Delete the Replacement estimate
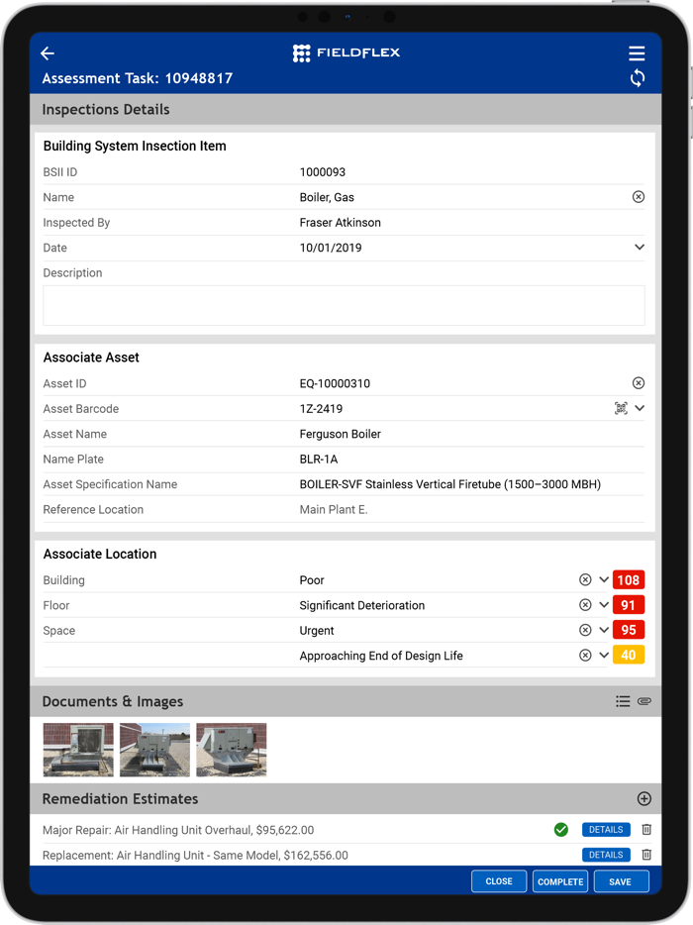The image size is (693, 925). coord(646,855)
